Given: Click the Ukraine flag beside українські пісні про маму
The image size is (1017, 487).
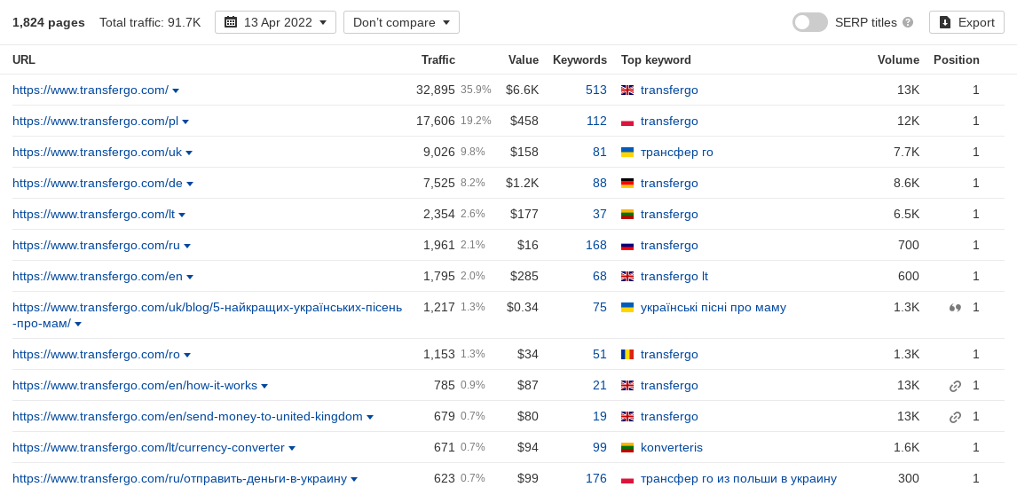Looking at the screenshot, I should pyautogui.click(x=627, y=308).
